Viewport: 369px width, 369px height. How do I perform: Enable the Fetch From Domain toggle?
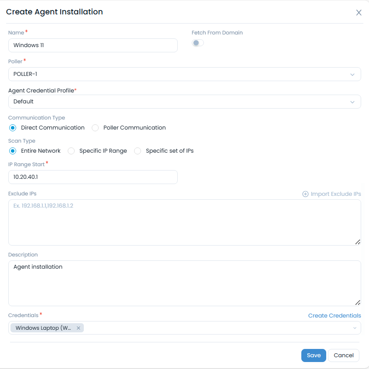[197, 43]
